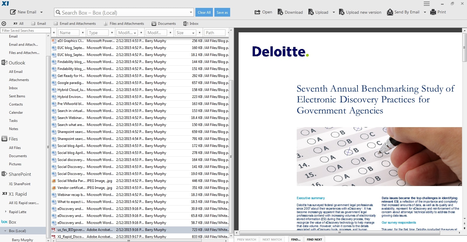Select the Google paradig... document row
Viewport: 467px width, 242px height.
(140, 83)
